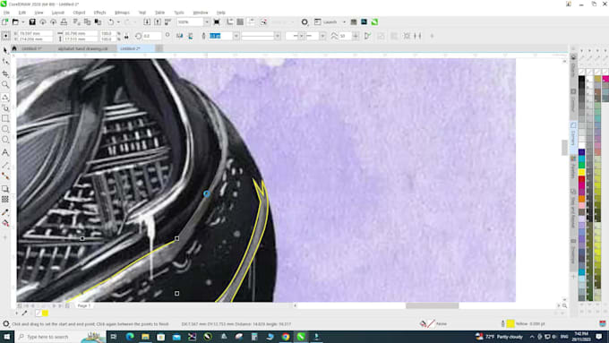Select the Connector tool
The image size is (609, 343).
pyautogui.click(x=5, y=176)
